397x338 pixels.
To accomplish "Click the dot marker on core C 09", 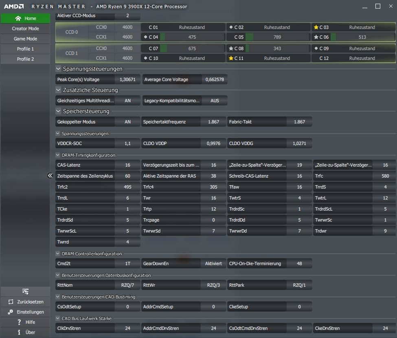I will coord(316,48).
